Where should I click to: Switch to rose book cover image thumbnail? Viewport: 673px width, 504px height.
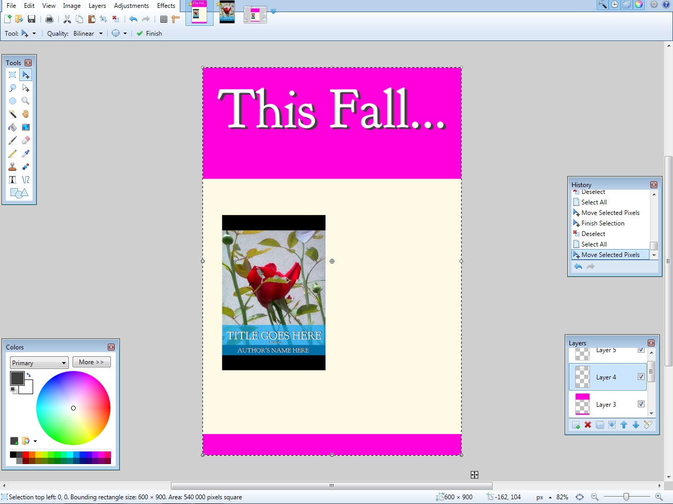pos(227,13)
